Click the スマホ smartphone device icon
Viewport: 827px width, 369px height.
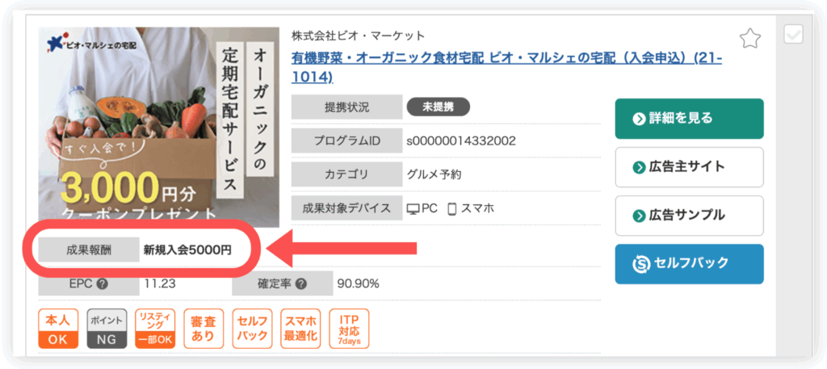(451, 208)
